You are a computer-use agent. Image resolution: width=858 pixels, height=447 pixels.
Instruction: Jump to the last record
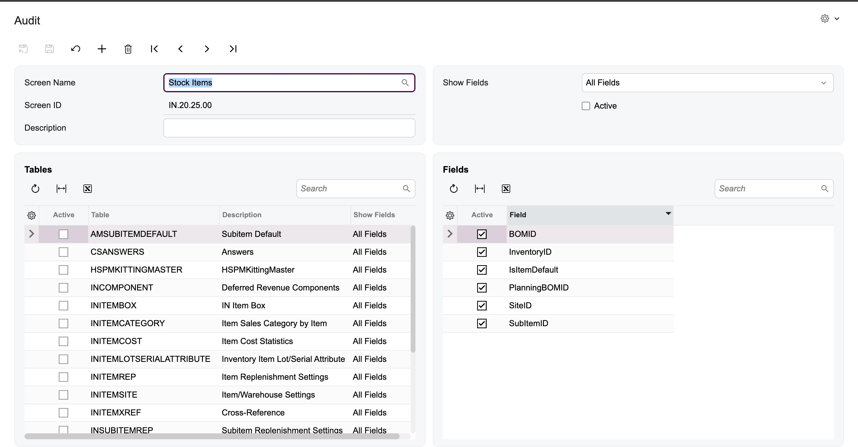click(x=233, y=49)
